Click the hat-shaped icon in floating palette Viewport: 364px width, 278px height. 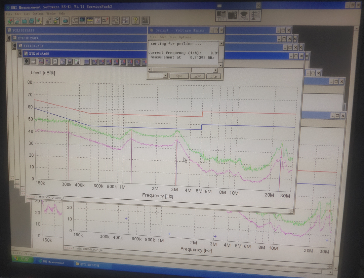point(244,15)
